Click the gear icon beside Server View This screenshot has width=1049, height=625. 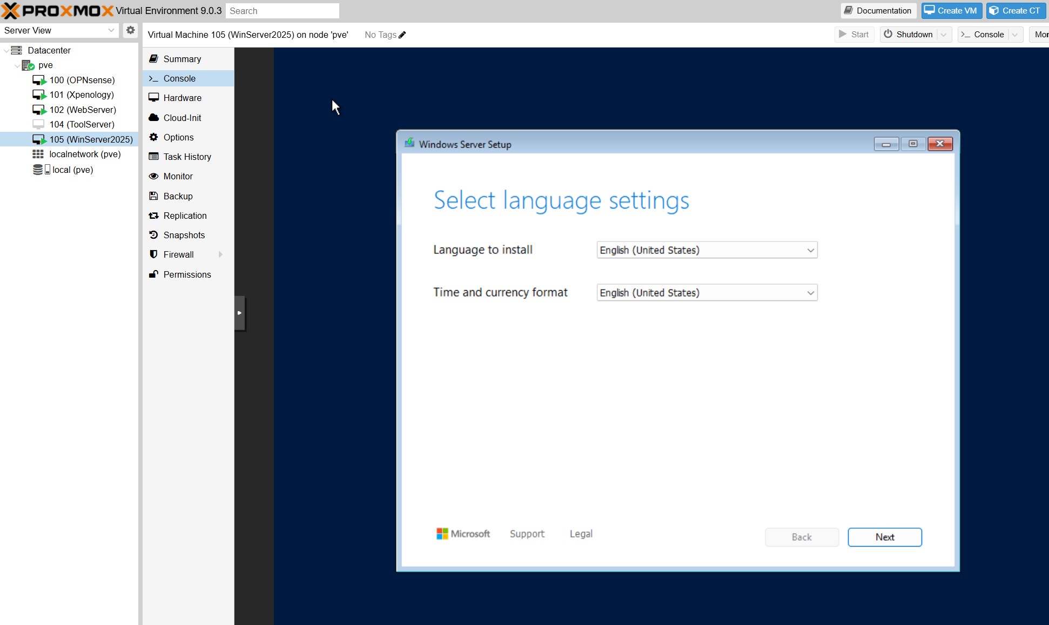tap(130, 30)
